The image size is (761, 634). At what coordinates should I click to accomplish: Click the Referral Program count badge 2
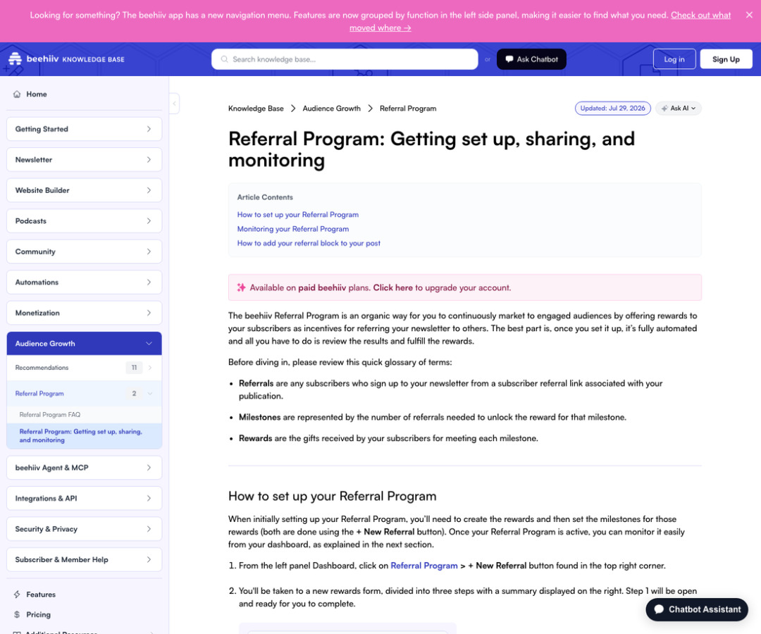tap(135, 393)
